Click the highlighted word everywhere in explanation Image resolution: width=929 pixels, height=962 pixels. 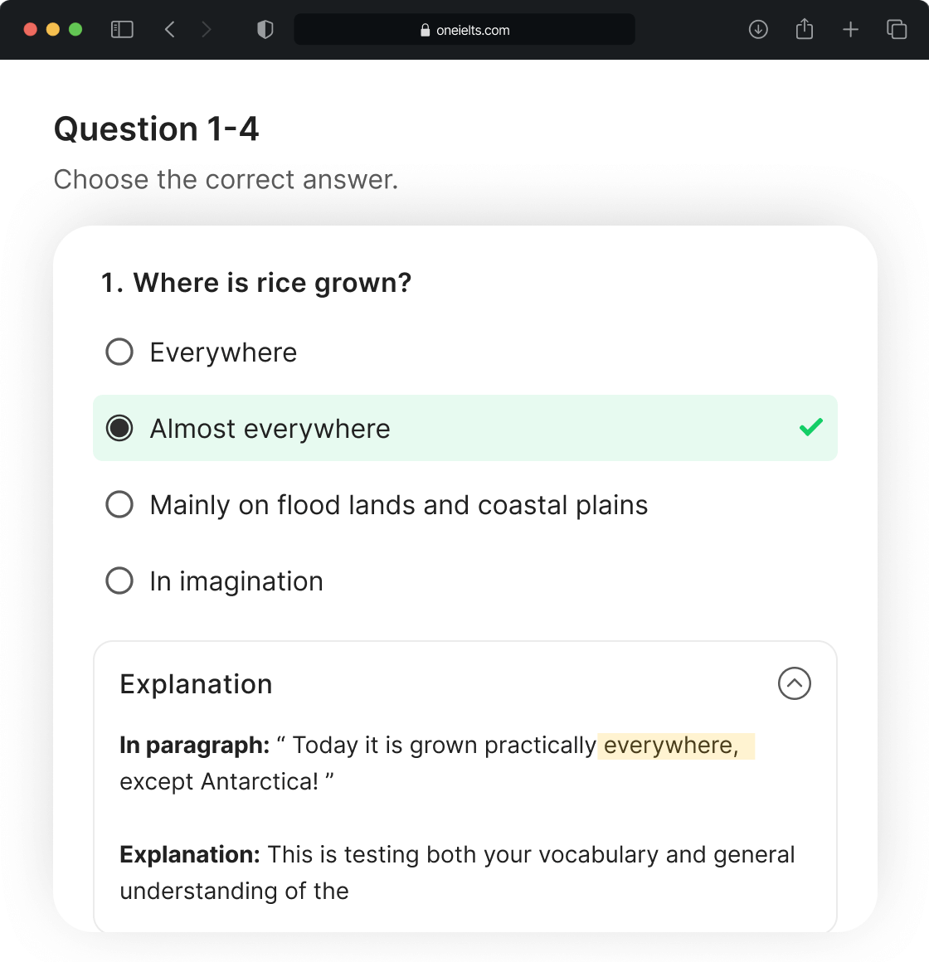[674, 745]
